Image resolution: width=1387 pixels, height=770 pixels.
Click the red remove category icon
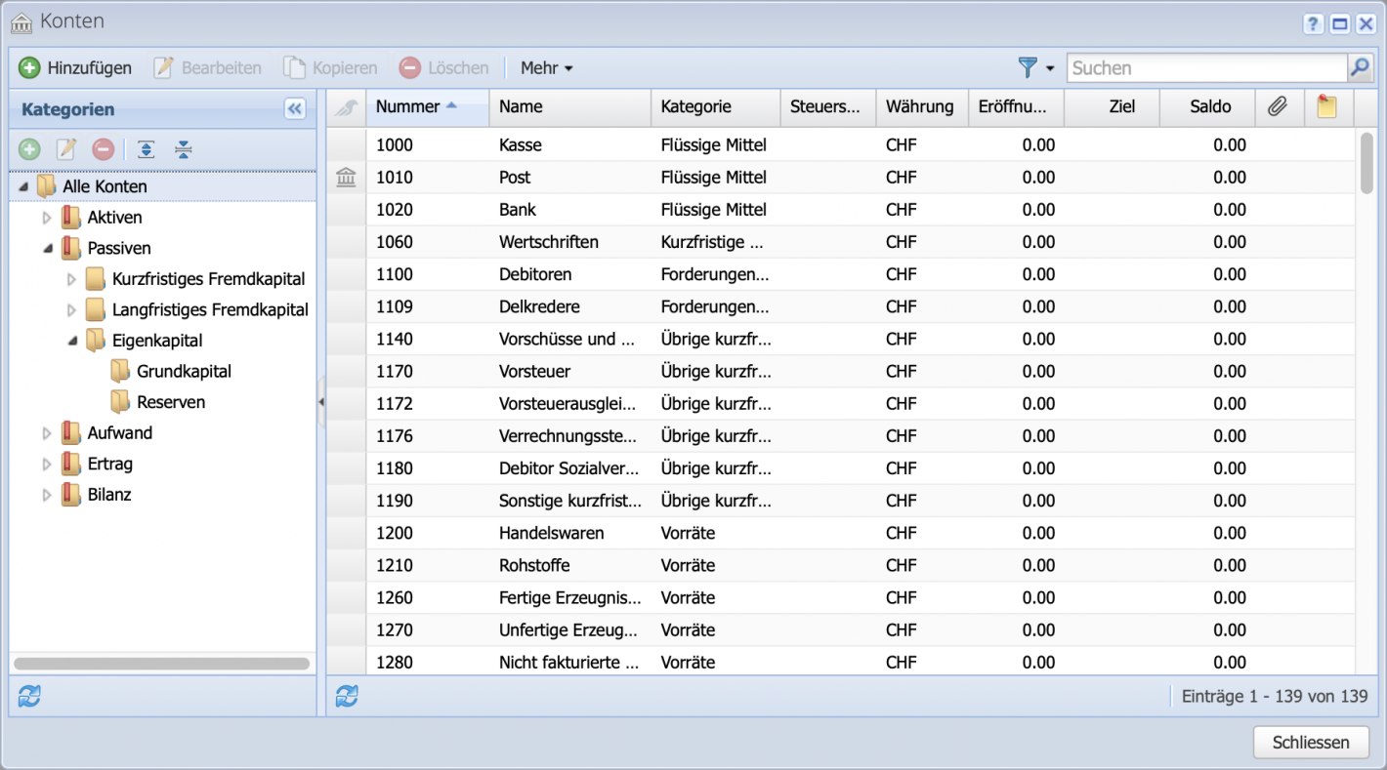(102, 148)
